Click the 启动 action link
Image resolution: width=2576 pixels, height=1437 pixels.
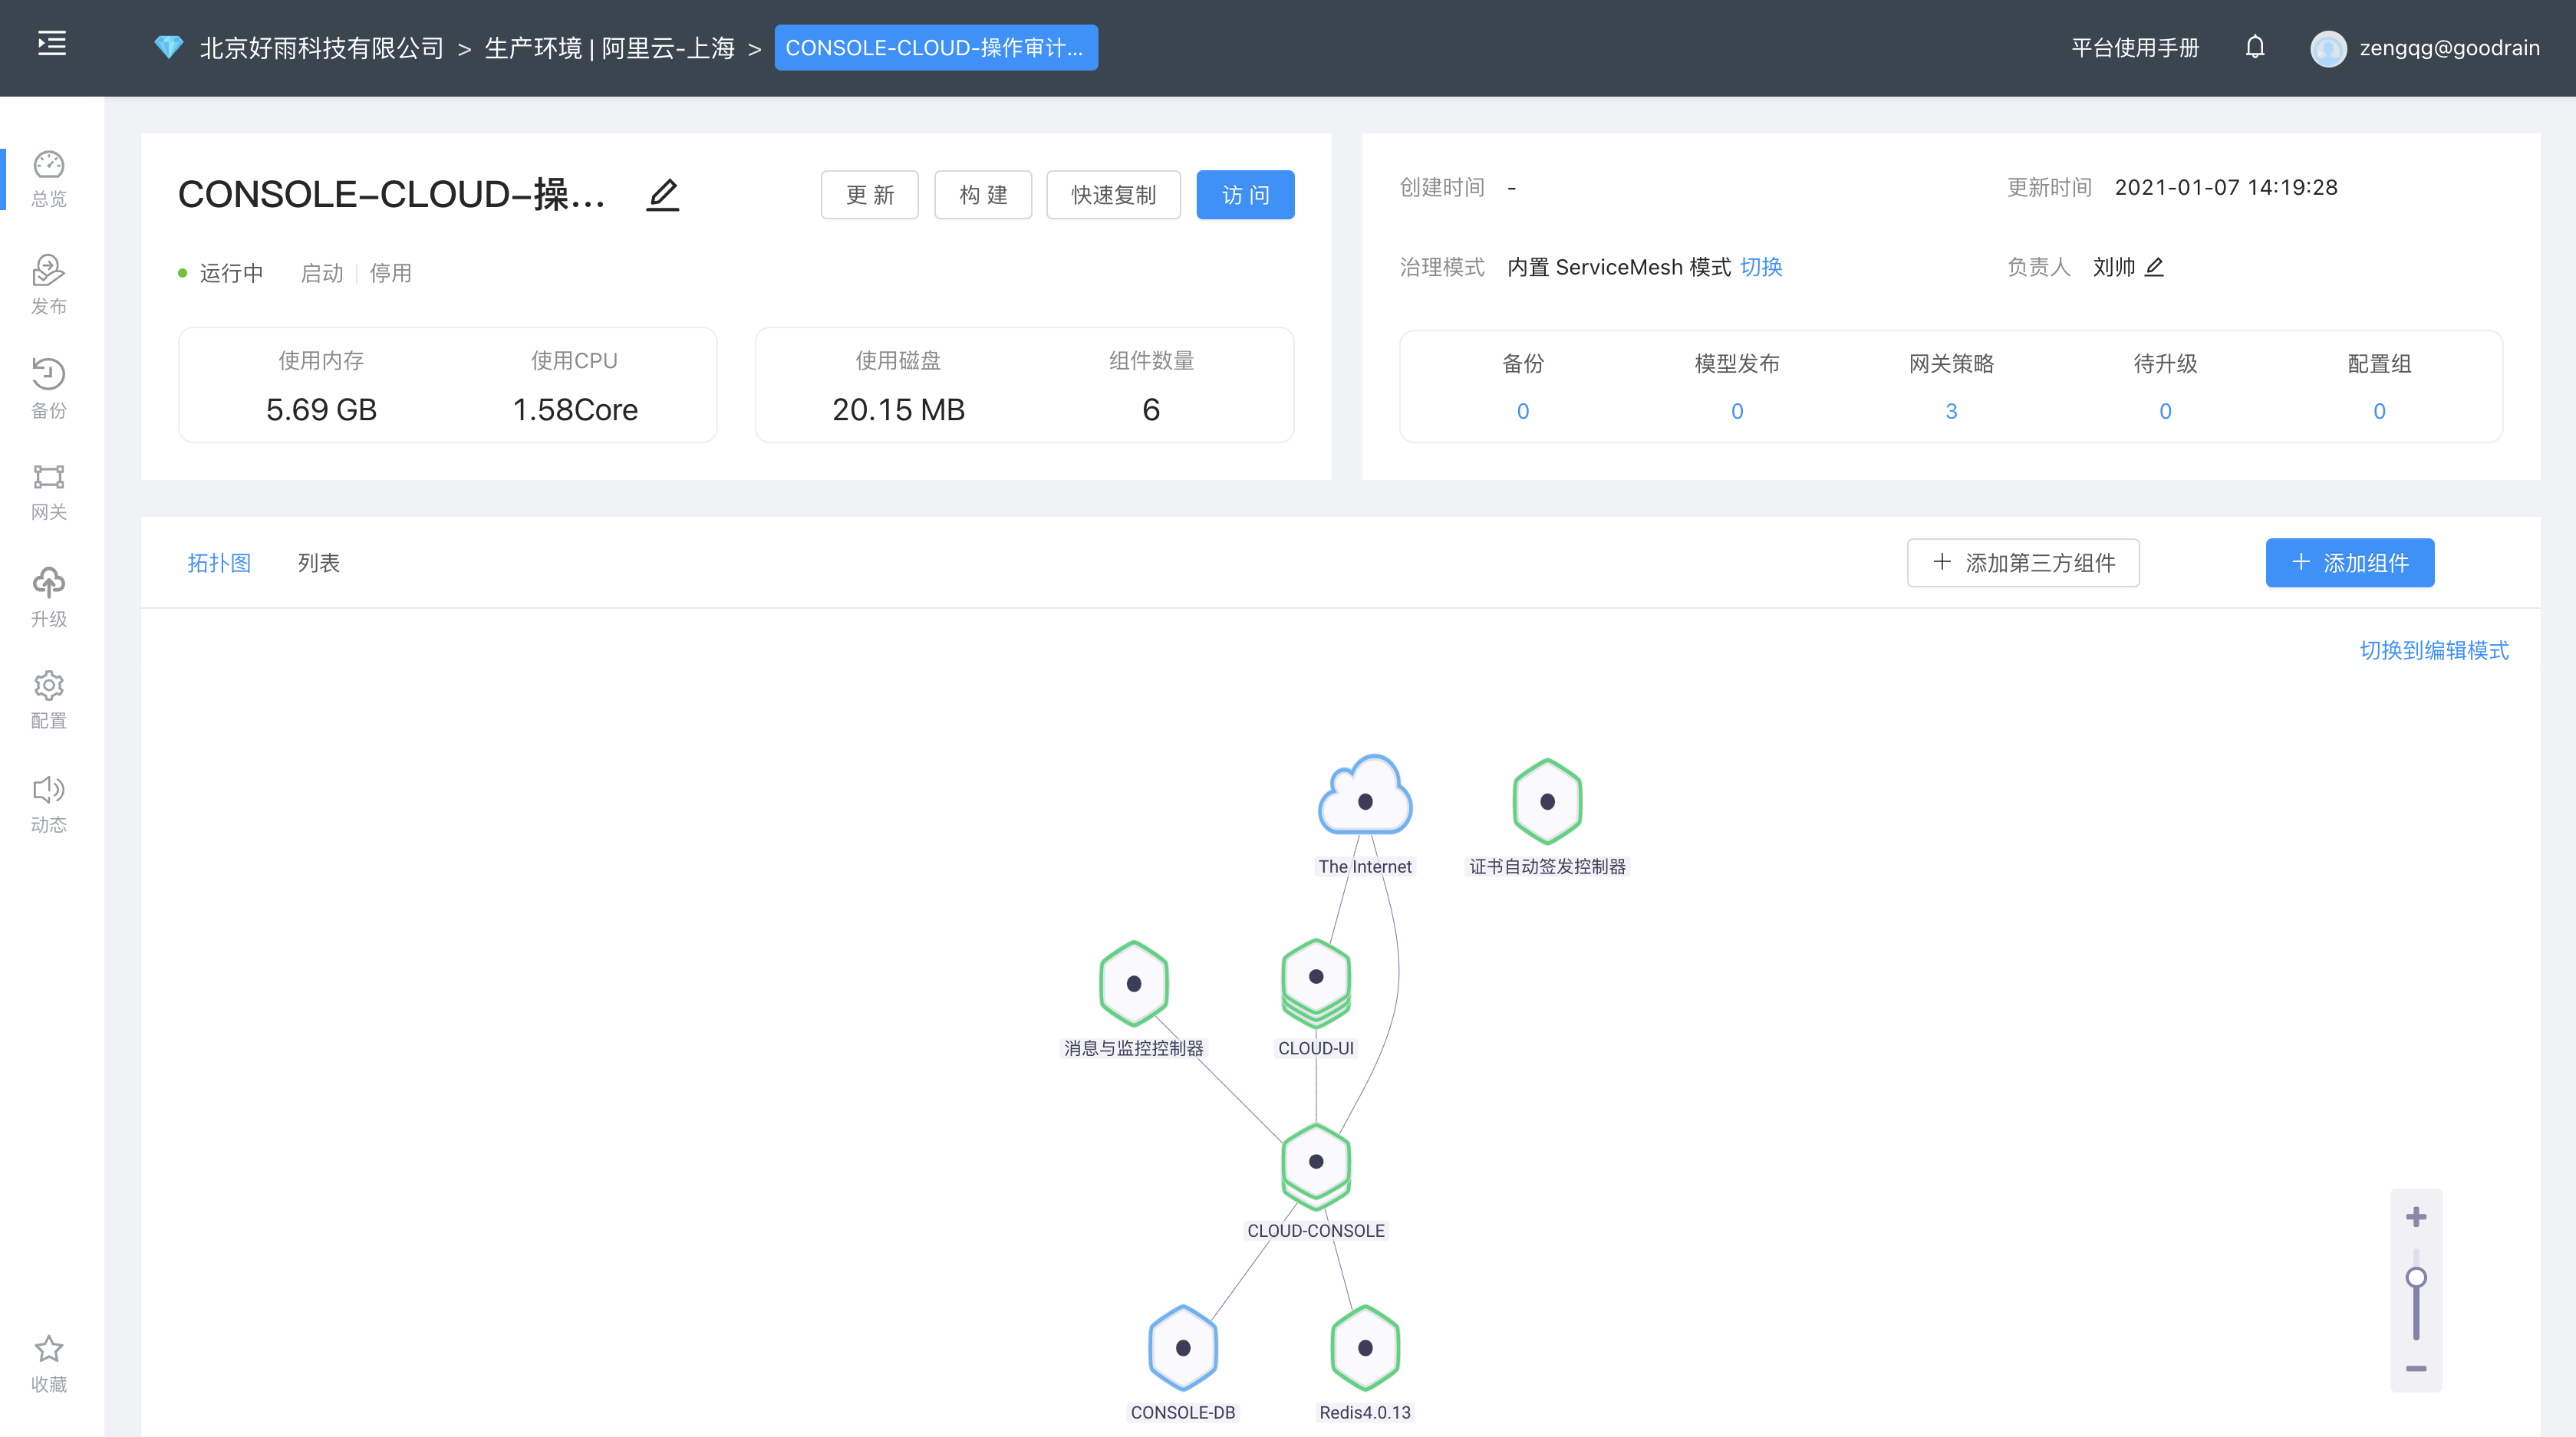point(322,273)
